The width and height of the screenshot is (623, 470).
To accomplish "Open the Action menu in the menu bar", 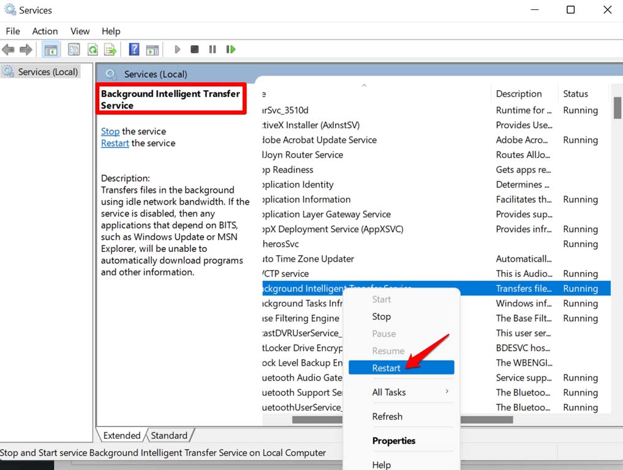I will 45,31.
